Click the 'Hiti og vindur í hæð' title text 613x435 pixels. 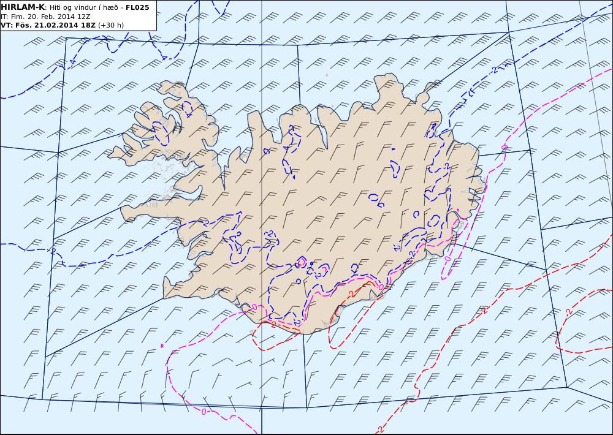(x=83, y=8)
